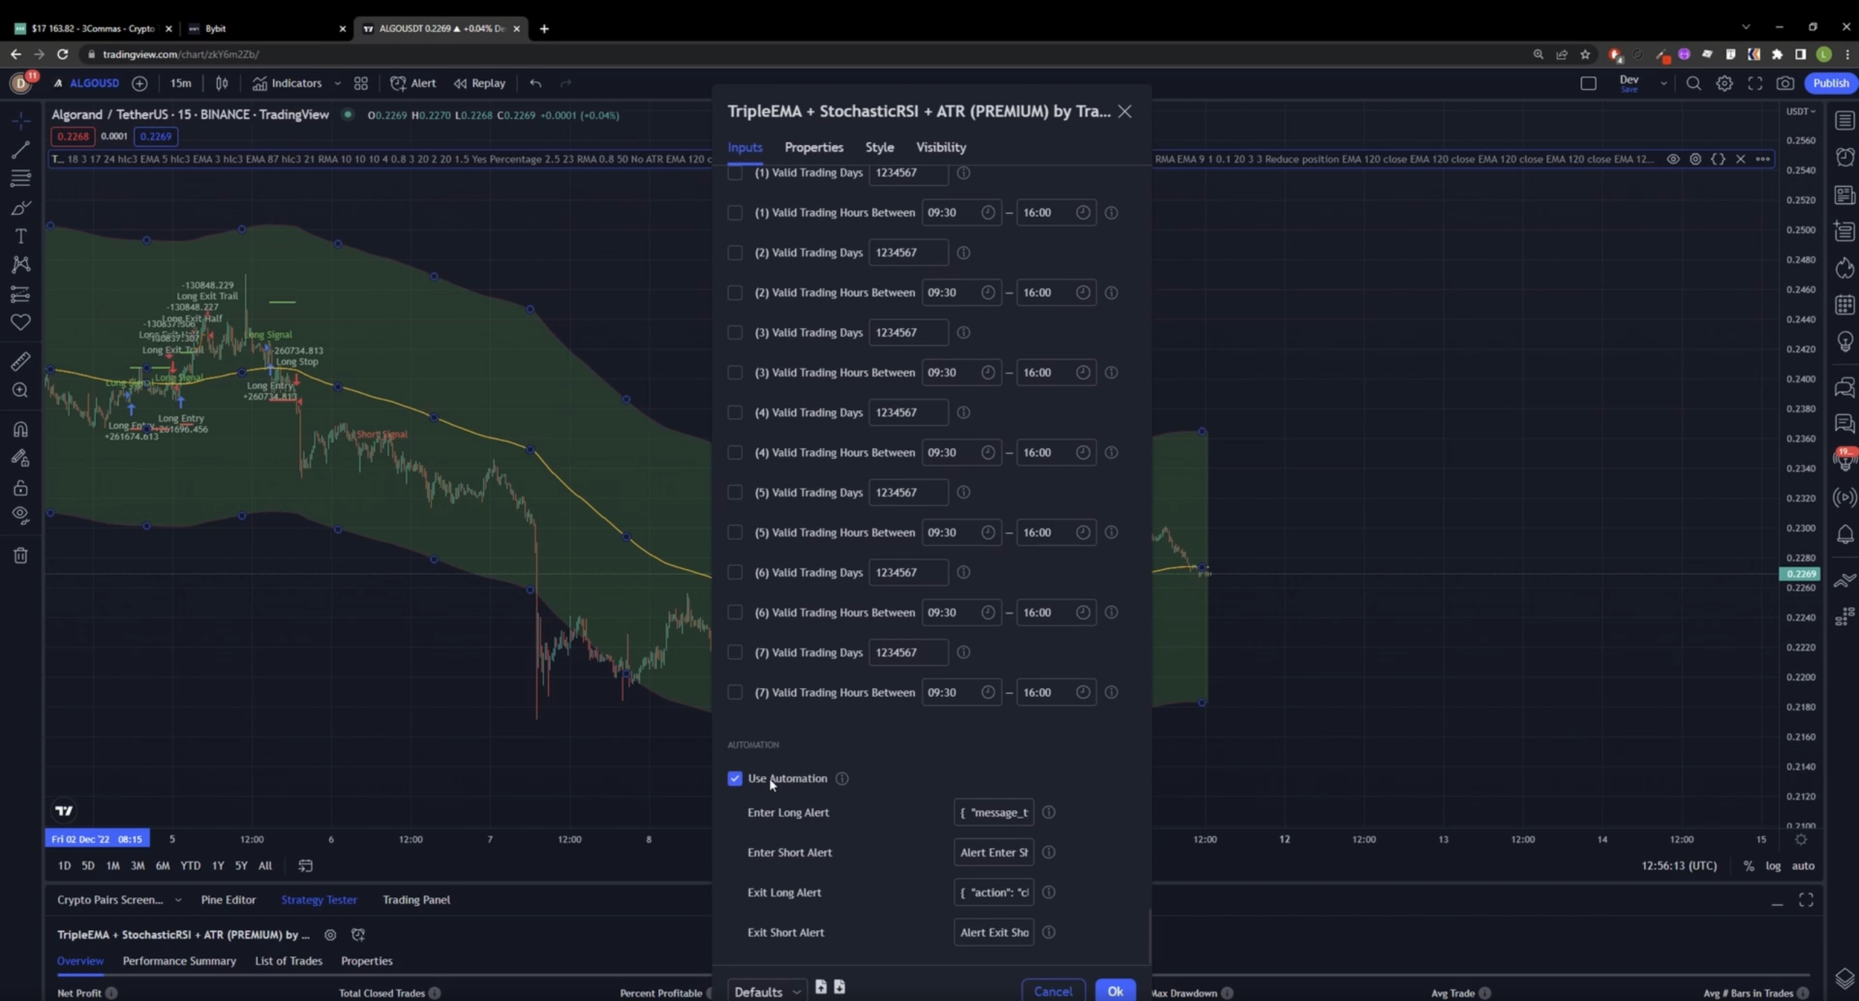Screen dimensions: 1859x1001
Task: Expand the Indicators favorites dropdown arrow
Action: [x=338, y=83]
